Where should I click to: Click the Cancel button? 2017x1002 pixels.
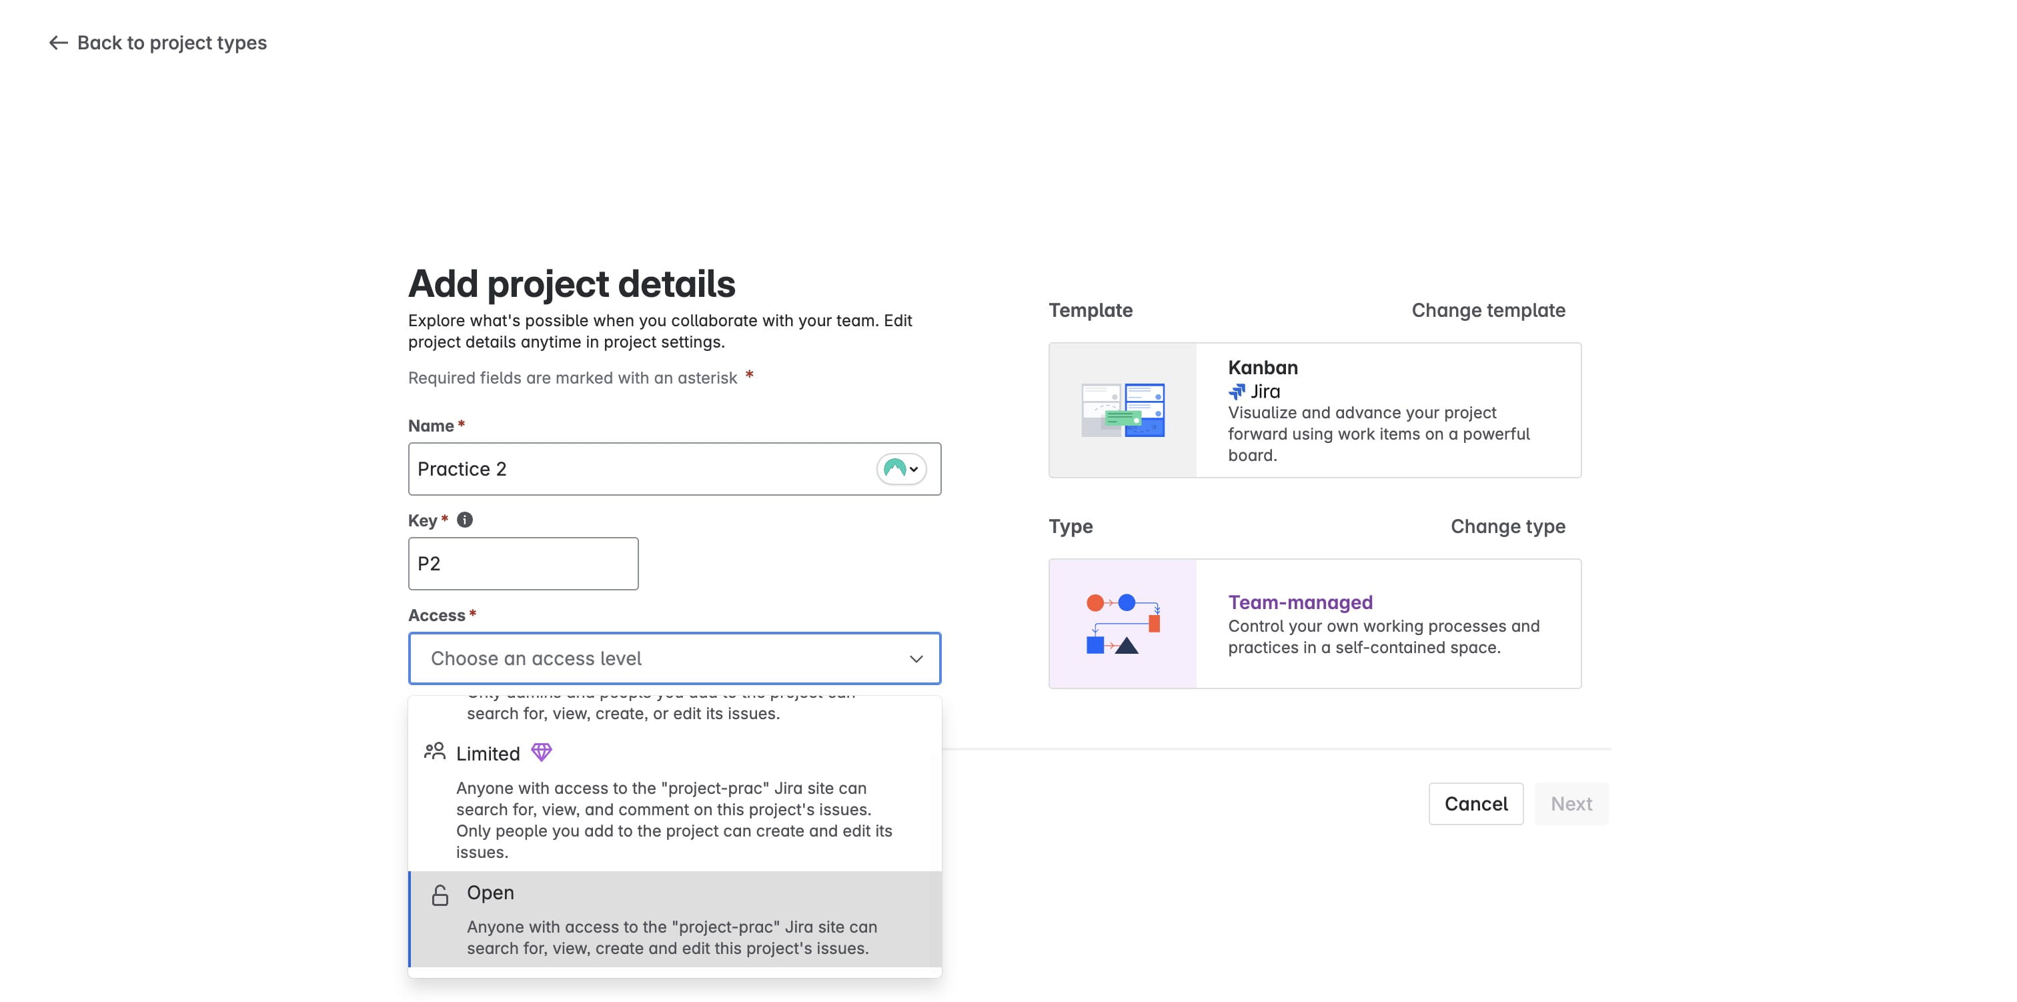pos(1475,803)
